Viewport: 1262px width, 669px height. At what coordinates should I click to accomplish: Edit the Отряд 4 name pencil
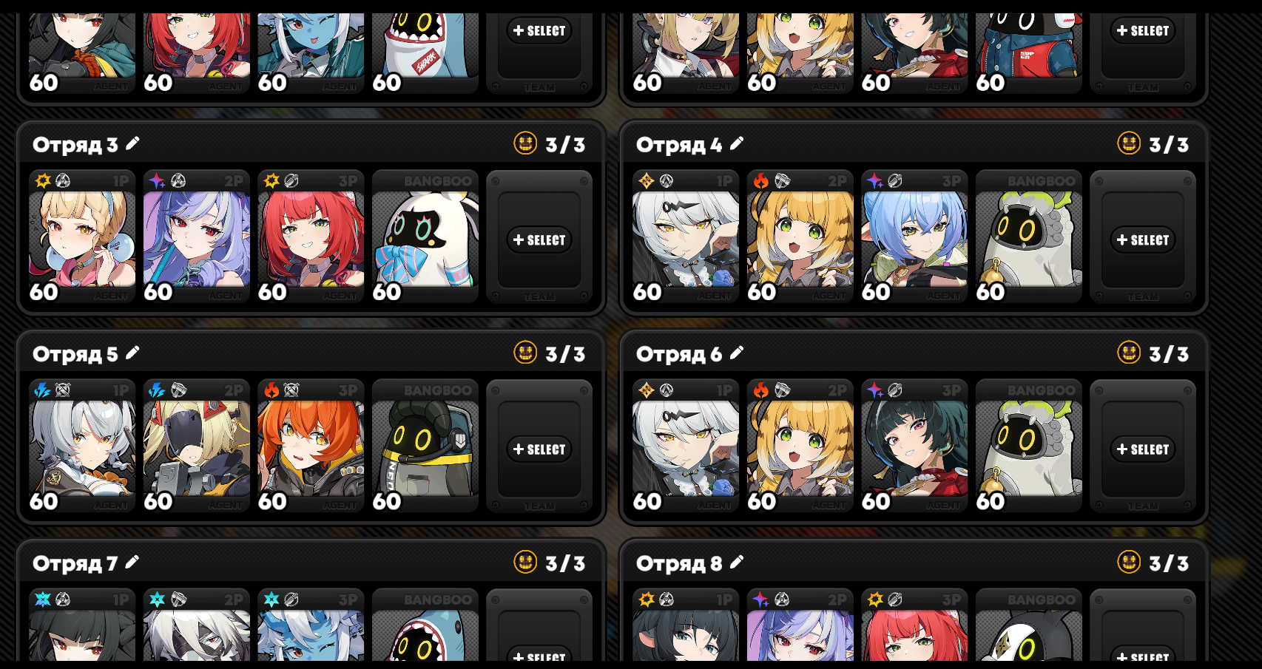[x=736, y=143]
